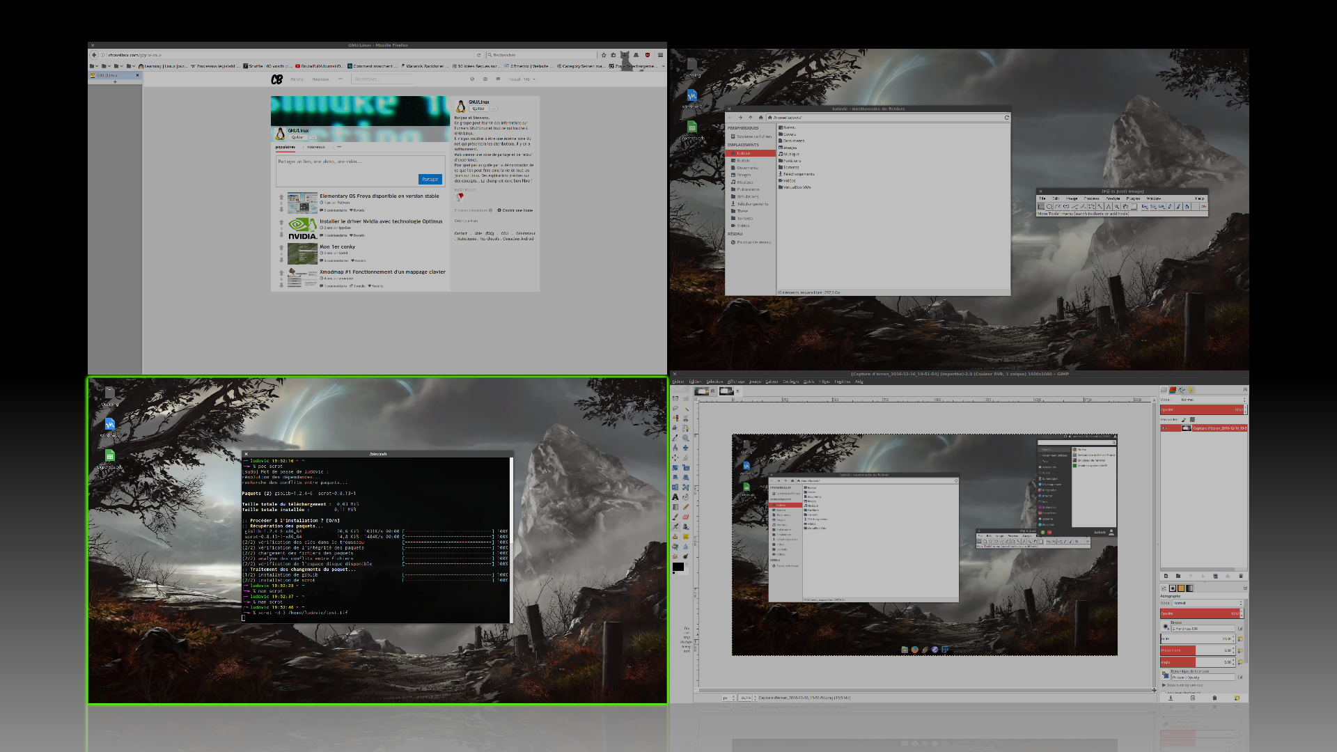Open the GIMP Fichier menu

tap(678, 382)
